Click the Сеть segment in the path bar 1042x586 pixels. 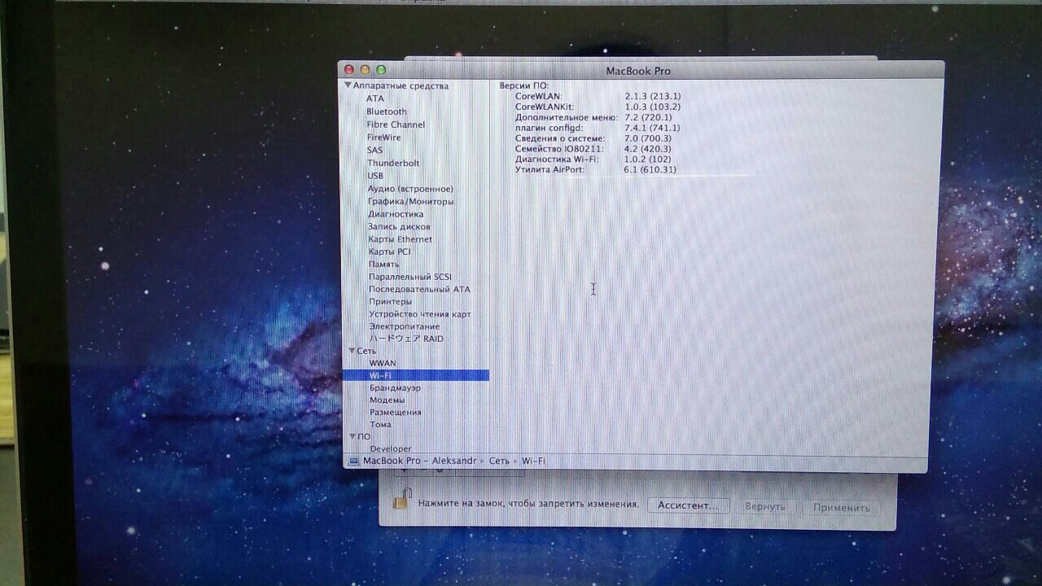coord(499,461)
